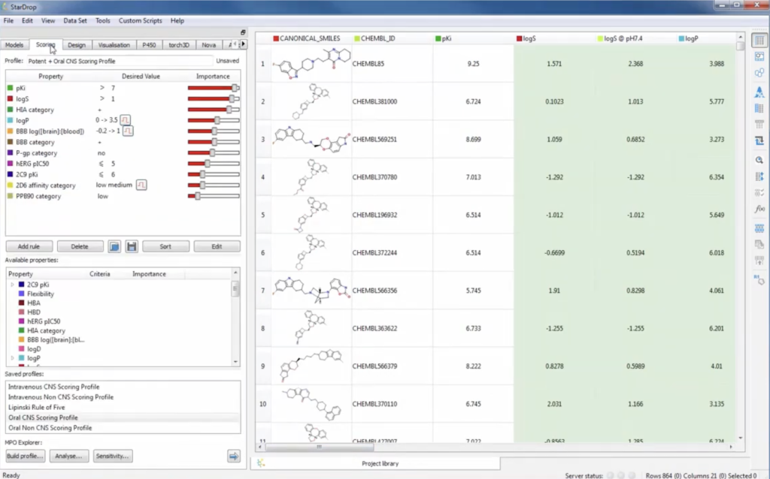This screenshot has width=770, height=479.
Task: Click the f(x) function editor icon
Action: (759, 209)
